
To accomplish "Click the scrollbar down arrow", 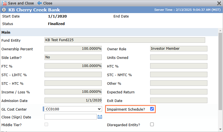I will (x=220, y=129).
